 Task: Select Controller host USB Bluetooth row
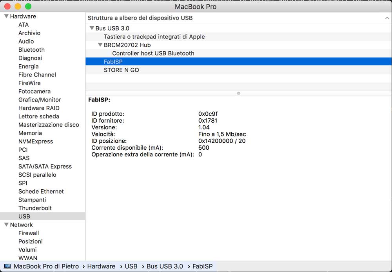[x=238, y=53]
